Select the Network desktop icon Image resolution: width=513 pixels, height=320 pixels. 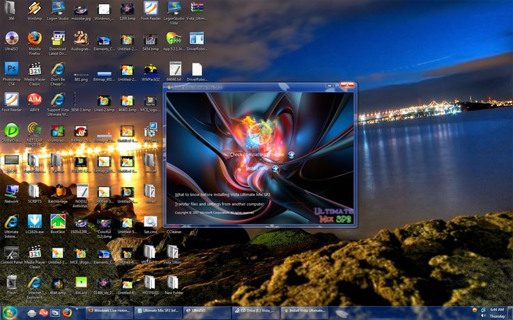pyautogui.click(x=11, y=193)
